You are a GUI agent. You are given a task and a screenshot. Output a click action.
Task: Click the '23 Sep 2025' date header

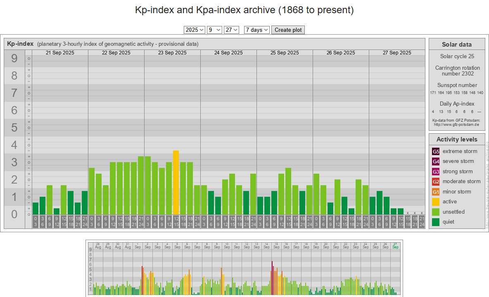pos(172,53)
